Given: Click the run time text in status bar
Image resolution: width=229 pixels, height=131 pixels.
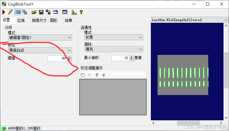Looking at the screenshot, I should click(23, 128).
